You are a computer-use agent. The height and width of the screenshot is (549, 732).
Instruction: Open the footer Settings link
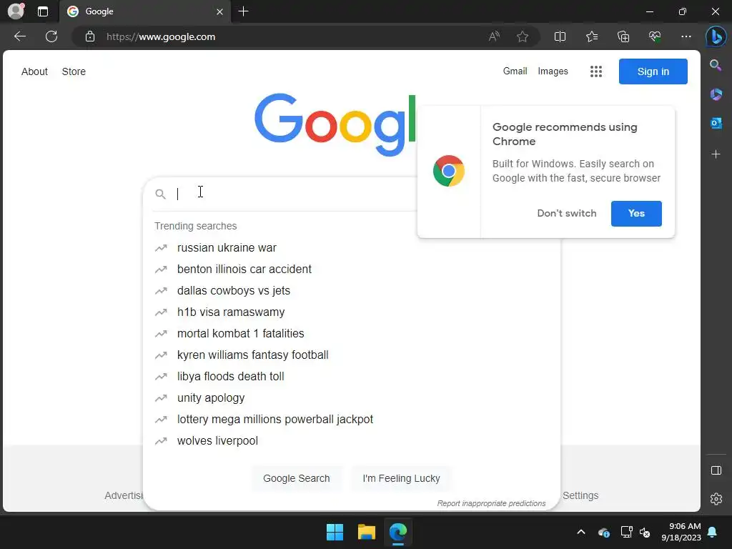pyautogui.click(x=580, y=495)
